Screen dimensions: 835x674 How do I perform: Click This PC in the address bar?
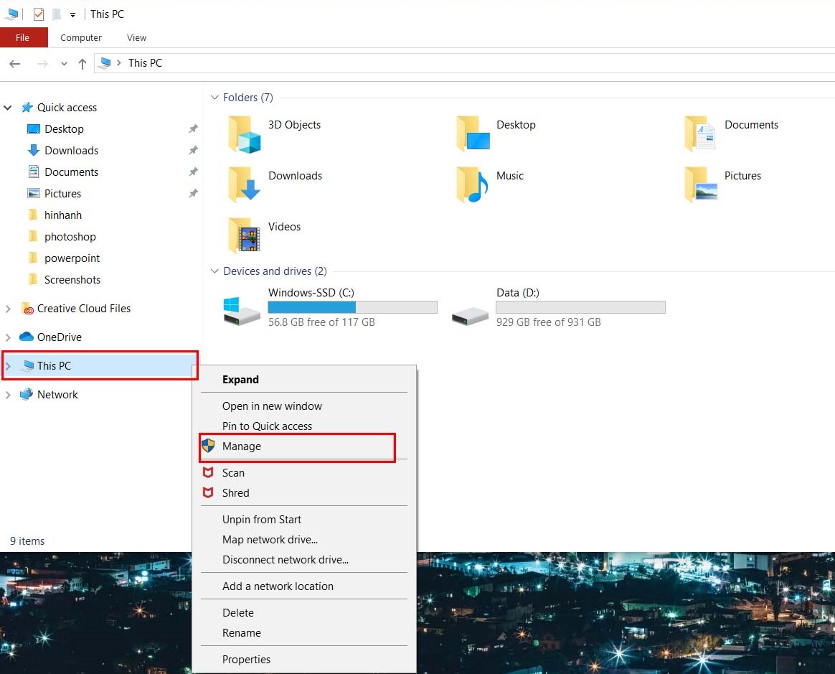pyautogui.click(x=145, y=62)
